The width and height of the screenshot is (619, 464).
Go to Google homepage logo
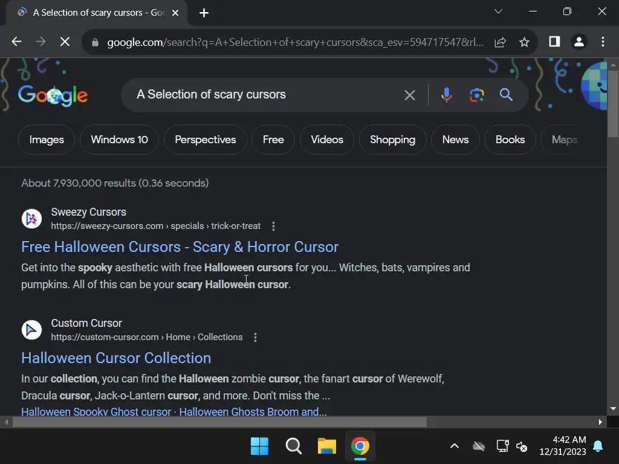pos(53,95)
